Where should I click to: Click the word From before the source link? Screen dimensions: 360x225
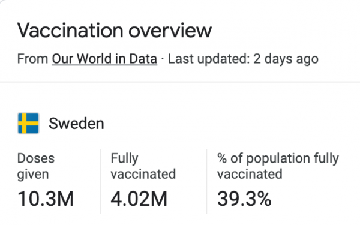(x=32, y=59)
